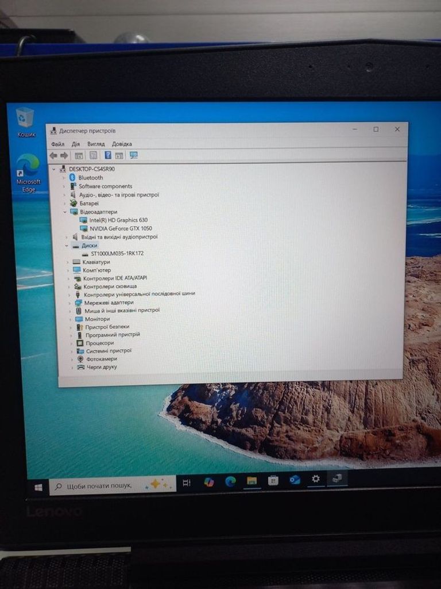Open Task View on the taskbar
Viewport: 441px width, 589px height.
[x=187, y=483]
